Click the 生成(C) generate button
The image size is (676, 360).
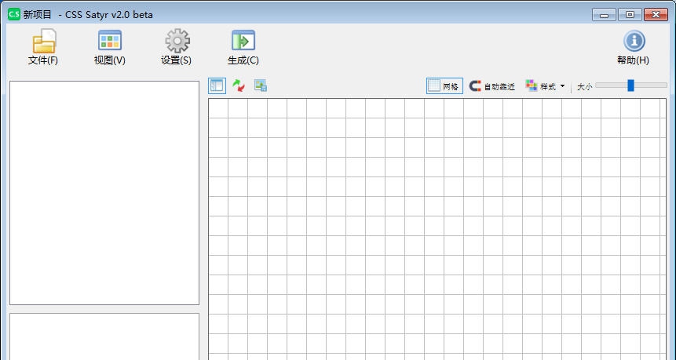point(243,47)
